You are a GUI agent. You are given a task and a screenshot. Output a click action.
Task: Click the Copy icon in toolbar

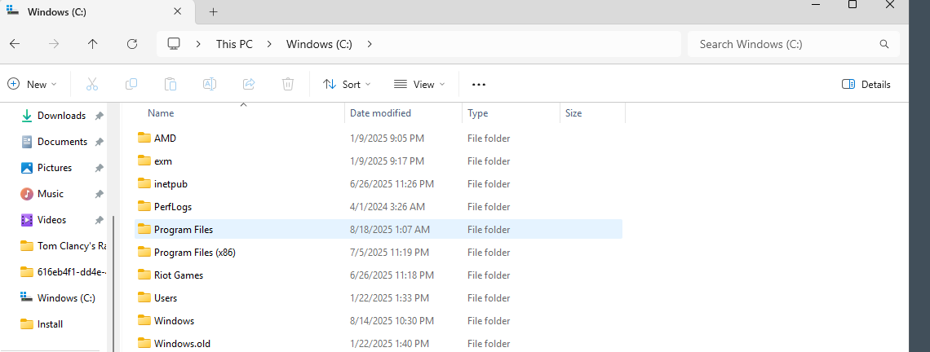131,84
